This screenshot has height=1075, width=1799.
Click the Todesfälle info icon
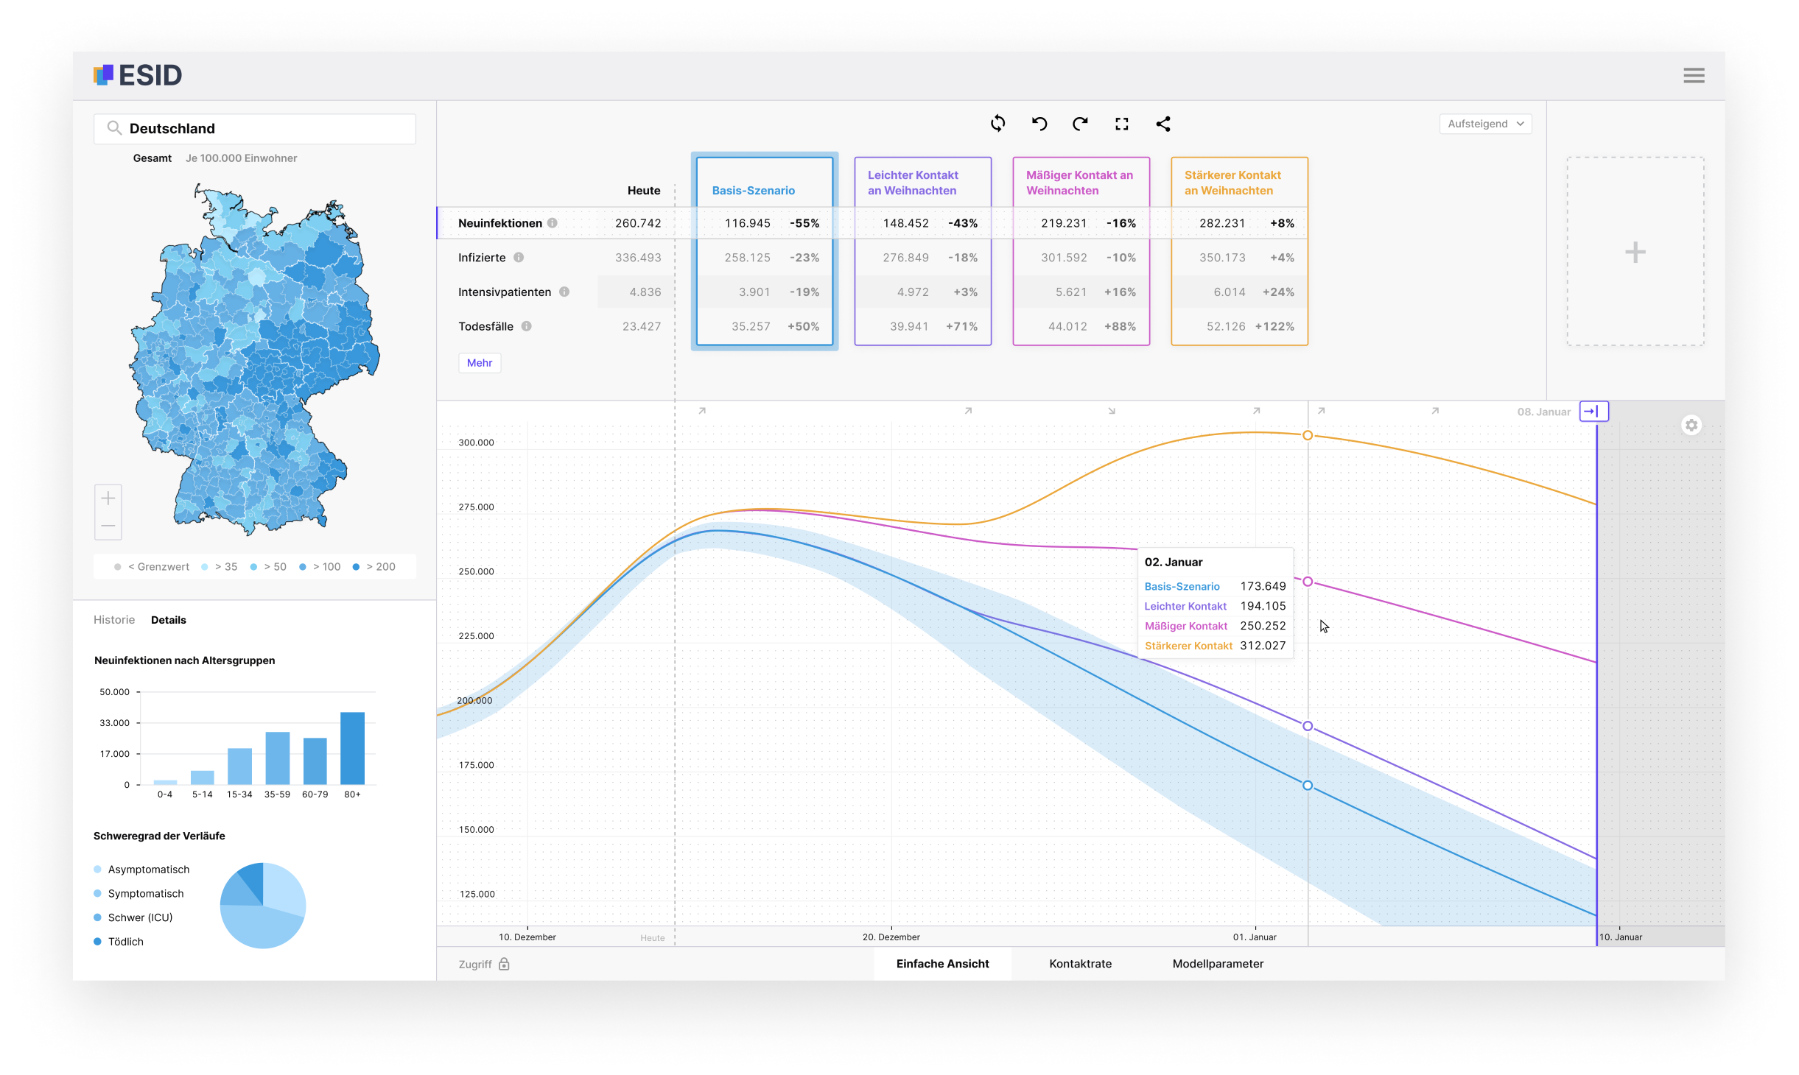coord(527,326)
